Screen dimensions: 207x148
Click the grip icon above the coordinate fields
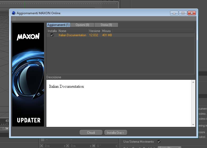click(42, 140)
